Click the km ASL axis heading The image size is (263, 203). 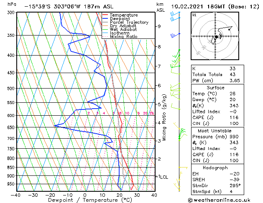click(x=161, y=7)
